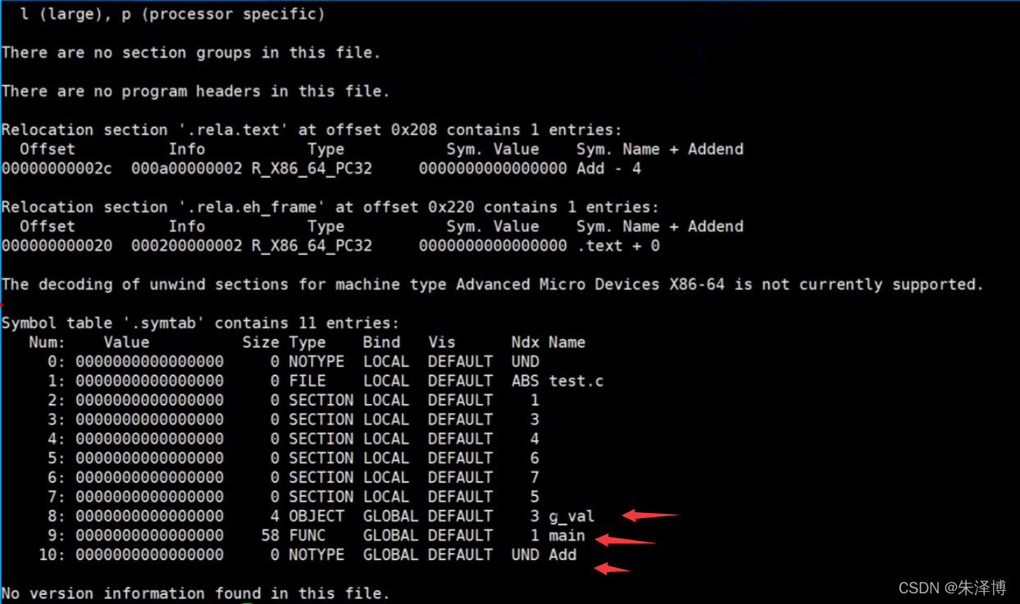
Task: Click the UND index in row 10
Action: 525,555
